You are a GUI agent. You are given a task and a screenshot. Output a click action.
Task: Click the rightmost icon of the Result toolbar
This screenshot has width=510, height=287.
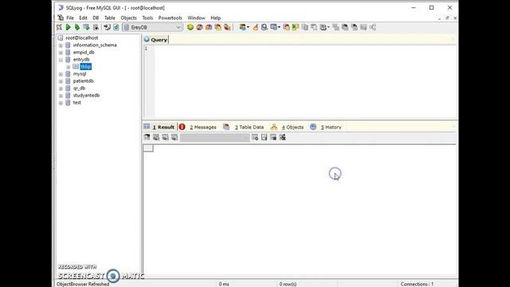click(x=283, y=137)
